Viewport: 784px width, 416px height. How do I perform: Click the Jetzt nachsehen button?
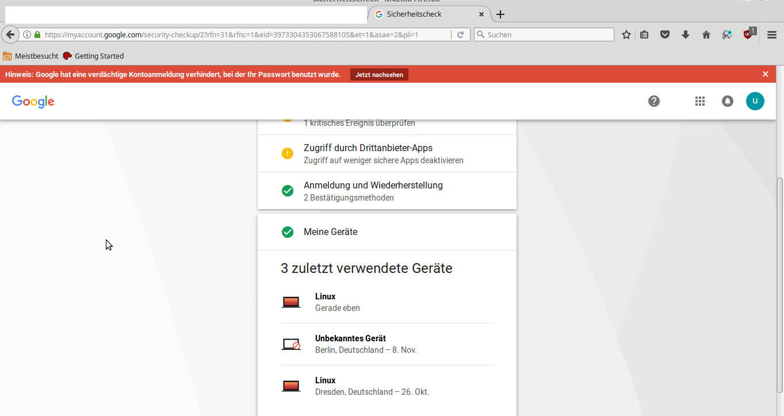pos(379,75)
